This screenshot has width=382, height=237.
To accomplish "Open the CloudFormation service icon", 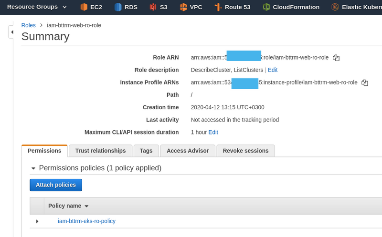I will pos(266,7).
